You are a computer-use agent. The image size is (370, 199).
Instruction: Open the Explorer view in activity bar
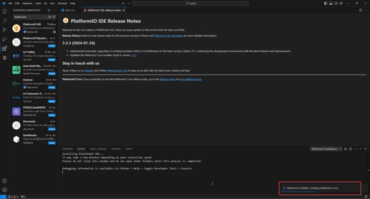(x=4, y=11)
